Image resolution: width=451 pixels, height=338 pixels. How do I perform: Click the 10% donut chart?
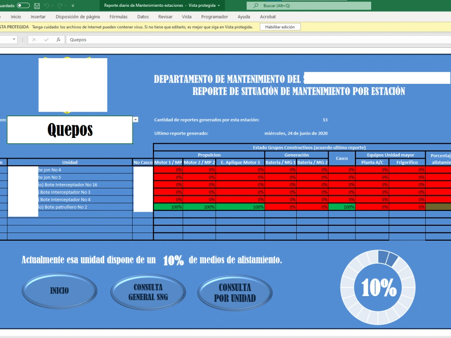tap(378, 287)
